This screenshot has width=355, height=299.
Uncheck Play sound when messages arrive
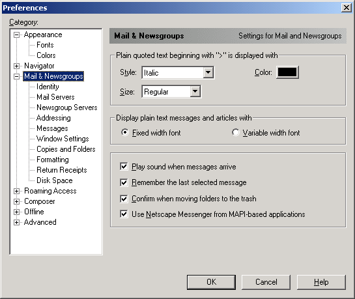coord(124,167)
